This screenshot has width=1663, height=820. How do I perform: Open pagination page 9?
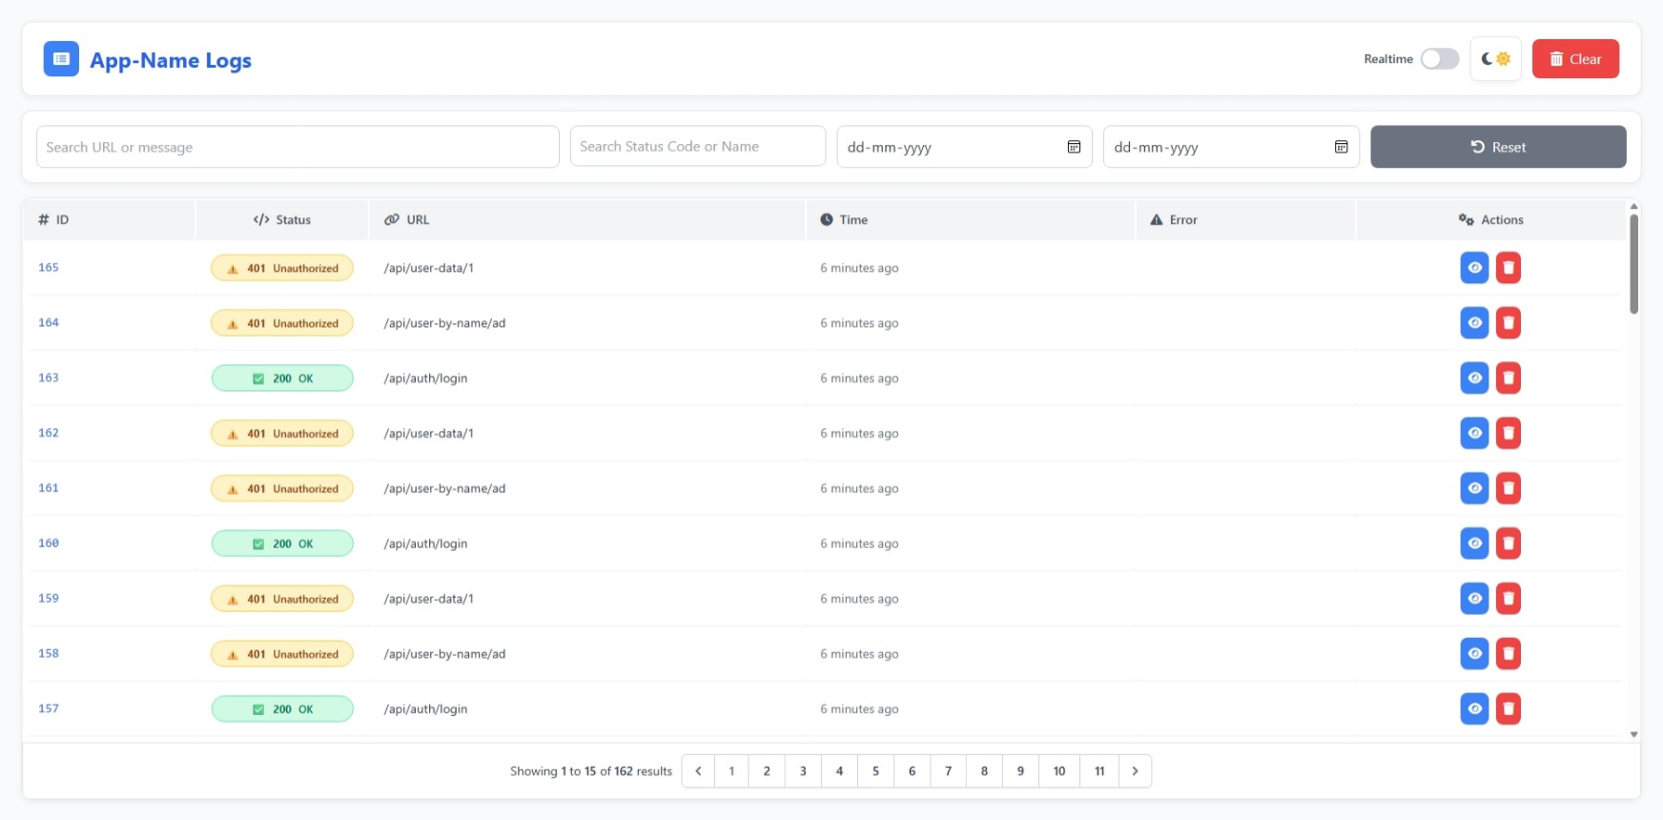pyautogui.click(x=1020, y=771)
